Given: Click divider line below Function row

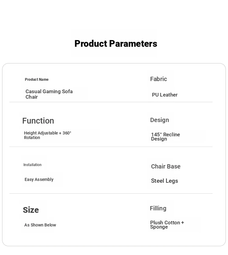Looking at the screenshot, I should click(x=111, y=147).
